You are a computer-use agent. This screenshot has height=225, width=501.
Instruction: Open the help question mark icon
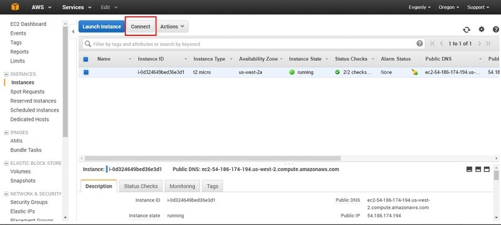[496, 29]
